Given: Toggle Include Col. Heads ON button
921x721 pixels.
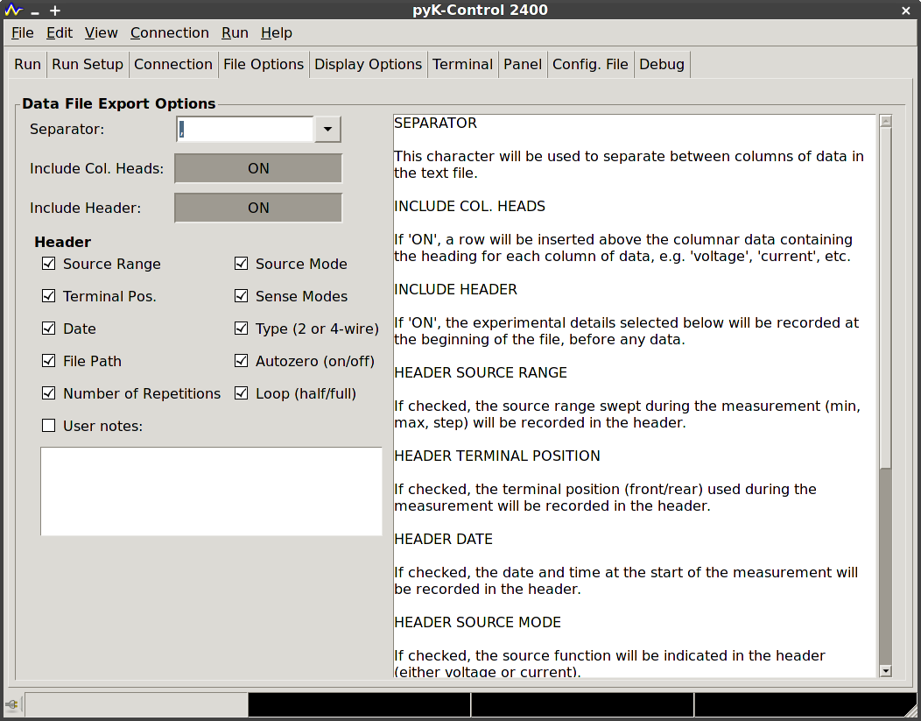Looking at the screenshot, I should pos(258,169).
